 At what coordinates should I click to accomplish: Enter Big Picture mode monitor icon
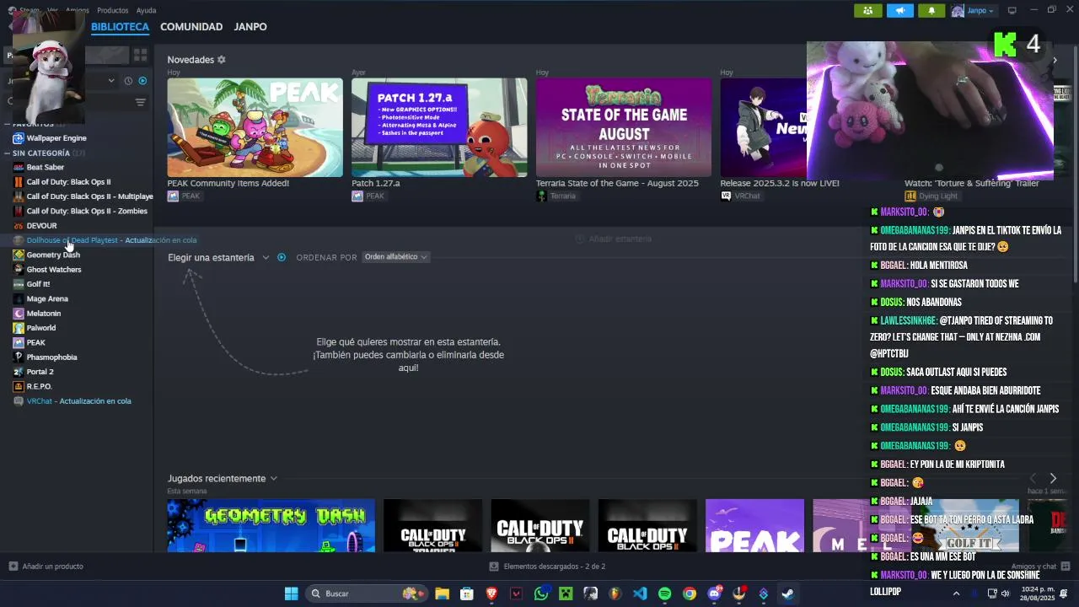(x=1012, y=10)
